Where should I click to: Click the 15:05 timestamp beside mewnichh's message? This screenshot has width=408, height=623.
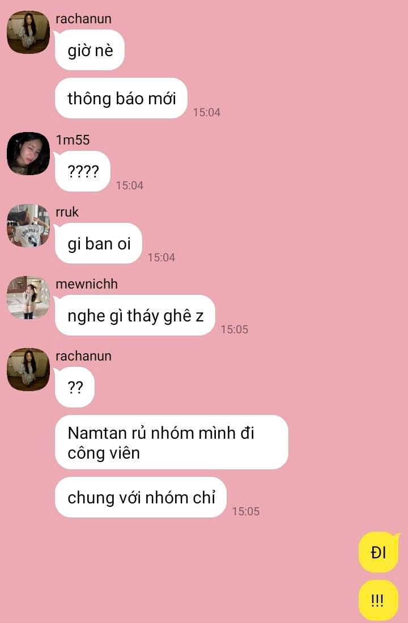(x=235, y=329)
